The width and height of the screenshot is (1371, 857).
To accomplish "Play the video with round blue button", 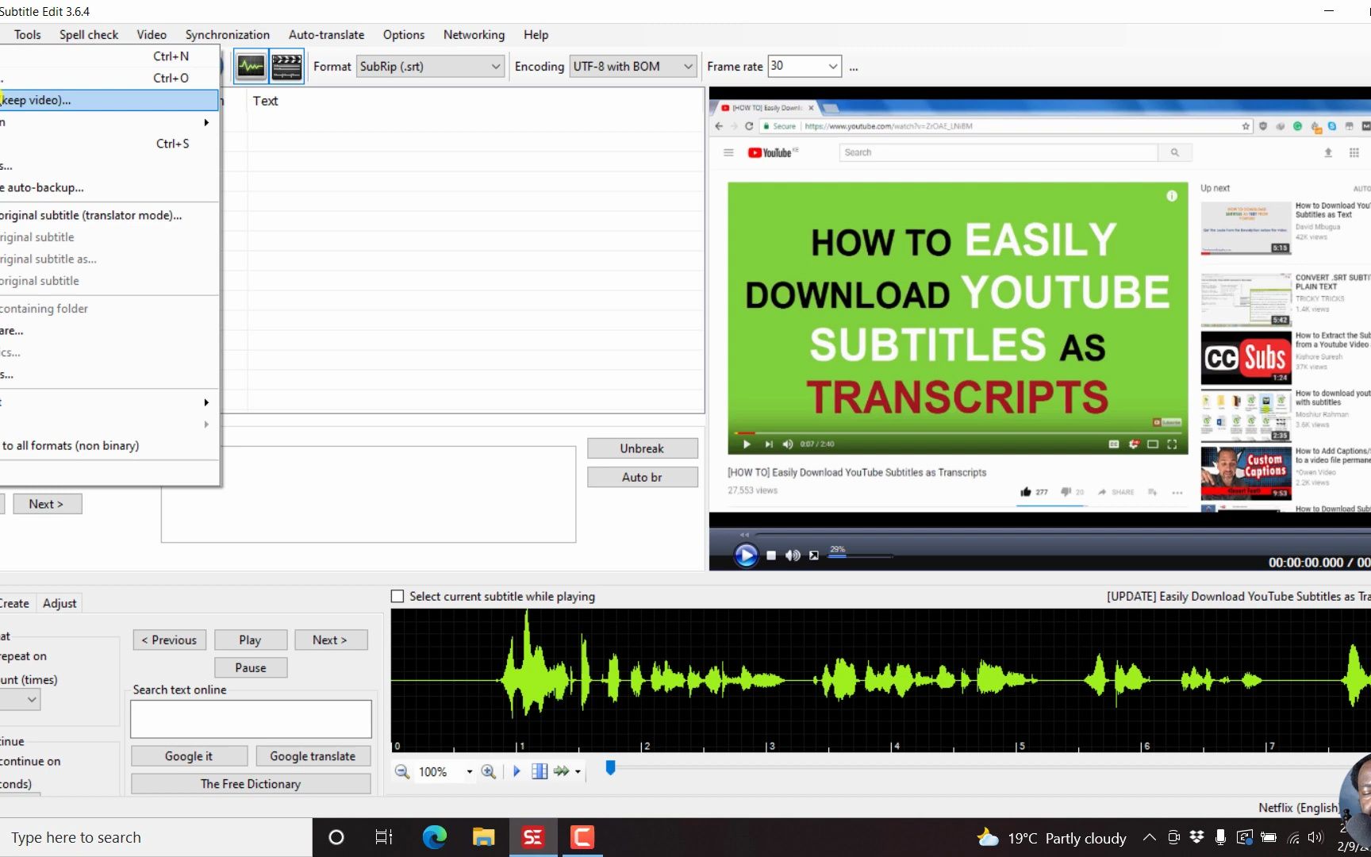I will click(746, 555).
